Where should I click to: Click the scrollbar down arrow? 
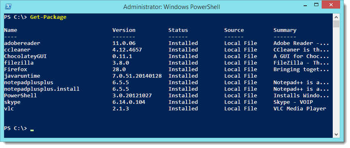(x=336, y=134)
